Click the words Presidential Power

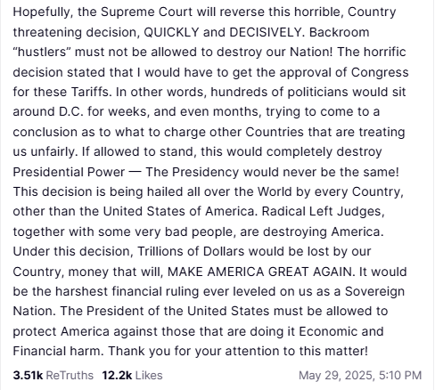[69, 172]
